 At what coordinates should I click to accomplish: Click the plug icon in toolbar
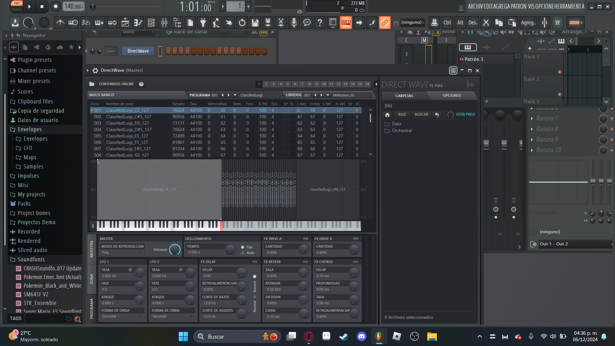[x=203, y=23]
